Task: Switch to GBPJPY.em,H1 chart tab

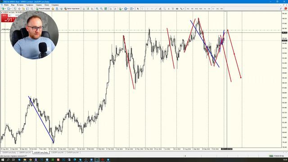Action: pos(25,153)
